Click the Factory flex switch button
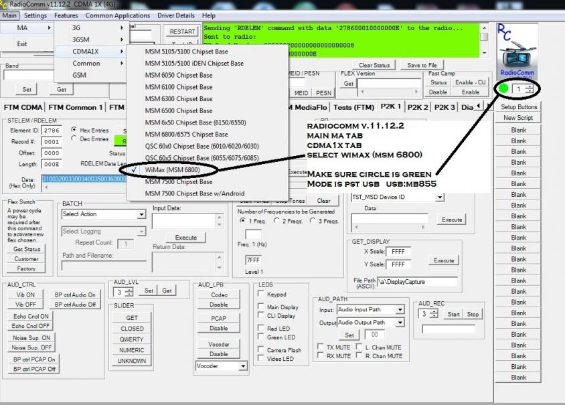 pos(26,268)
